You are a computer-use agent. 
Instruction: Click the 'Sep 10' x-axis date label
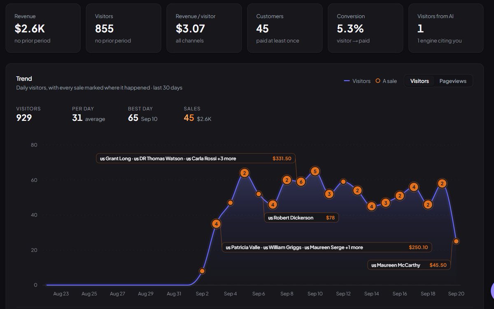[315, 293]
